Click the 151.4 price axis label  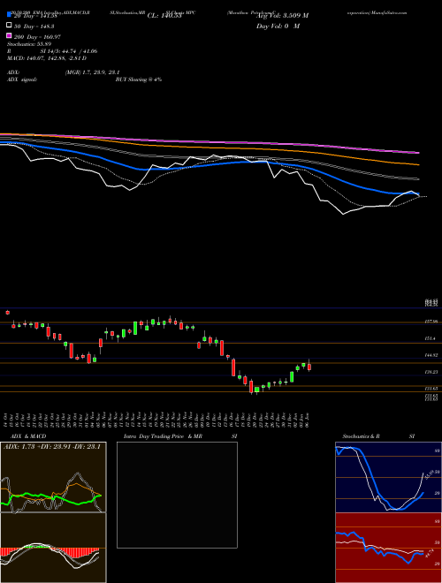[x=430, y=338]
